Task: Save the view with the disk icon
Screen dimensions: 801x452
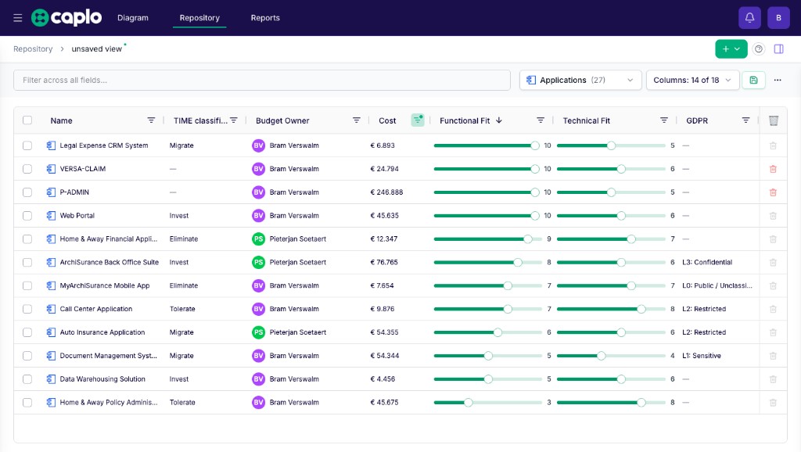Action: point(753,81)
